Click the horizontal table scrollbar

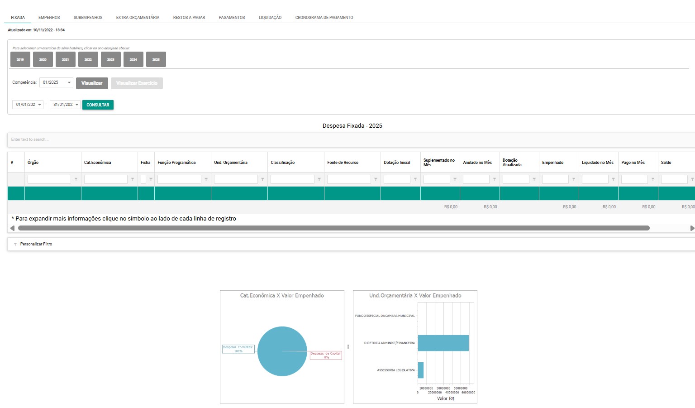tap(333, 228)
